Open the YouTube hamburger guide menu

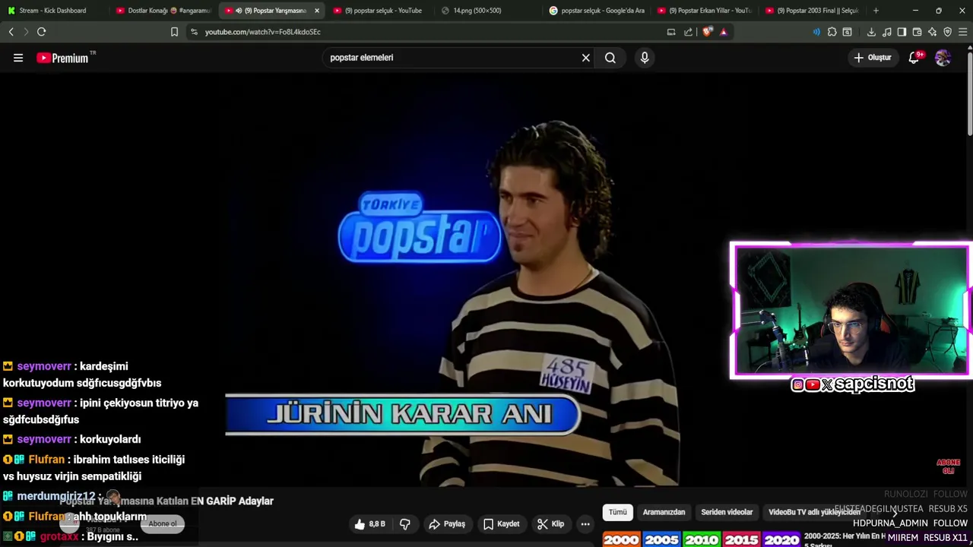18,58
